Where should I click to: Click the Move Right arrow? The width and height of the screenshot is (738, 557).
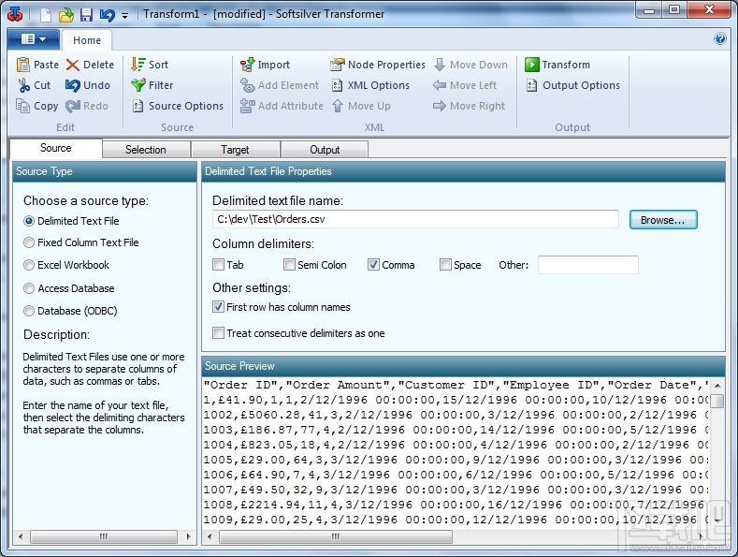(439, 106)
